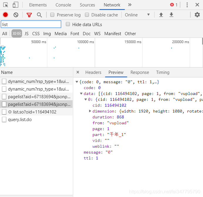
Task: Select the list.so?oid=116494102 request
Action: coord(36,112)
